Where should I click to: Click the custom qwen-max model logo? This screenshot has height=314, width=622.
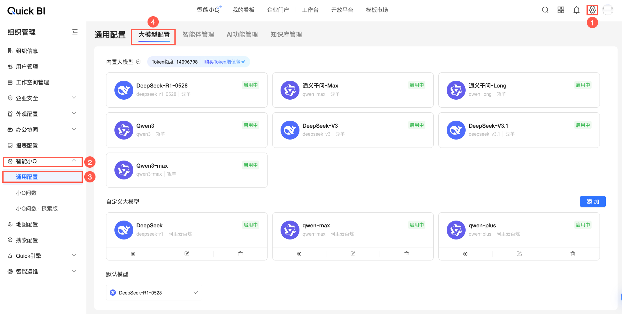pos(290,230)
